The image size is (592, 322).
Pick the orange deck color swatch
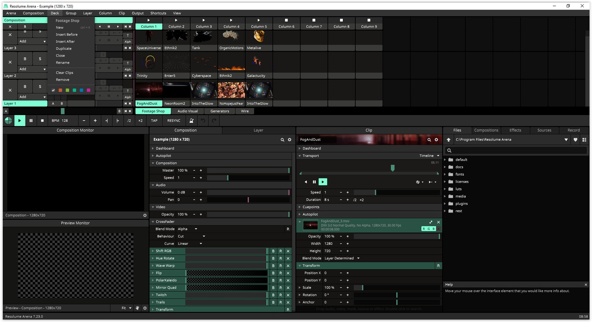(x=60, y=90)
